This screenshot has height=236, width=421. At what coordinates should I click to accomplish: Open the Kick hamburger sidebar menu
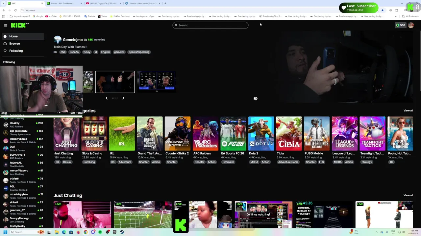pyautogui.click(x=6, y=25)
